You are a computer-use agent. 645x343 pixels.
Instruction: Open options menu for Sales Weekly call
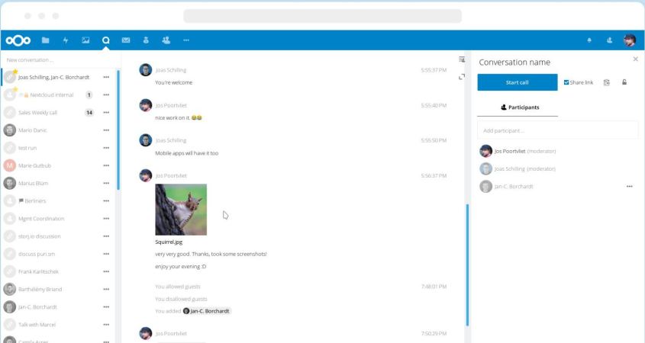coord(106,113)
